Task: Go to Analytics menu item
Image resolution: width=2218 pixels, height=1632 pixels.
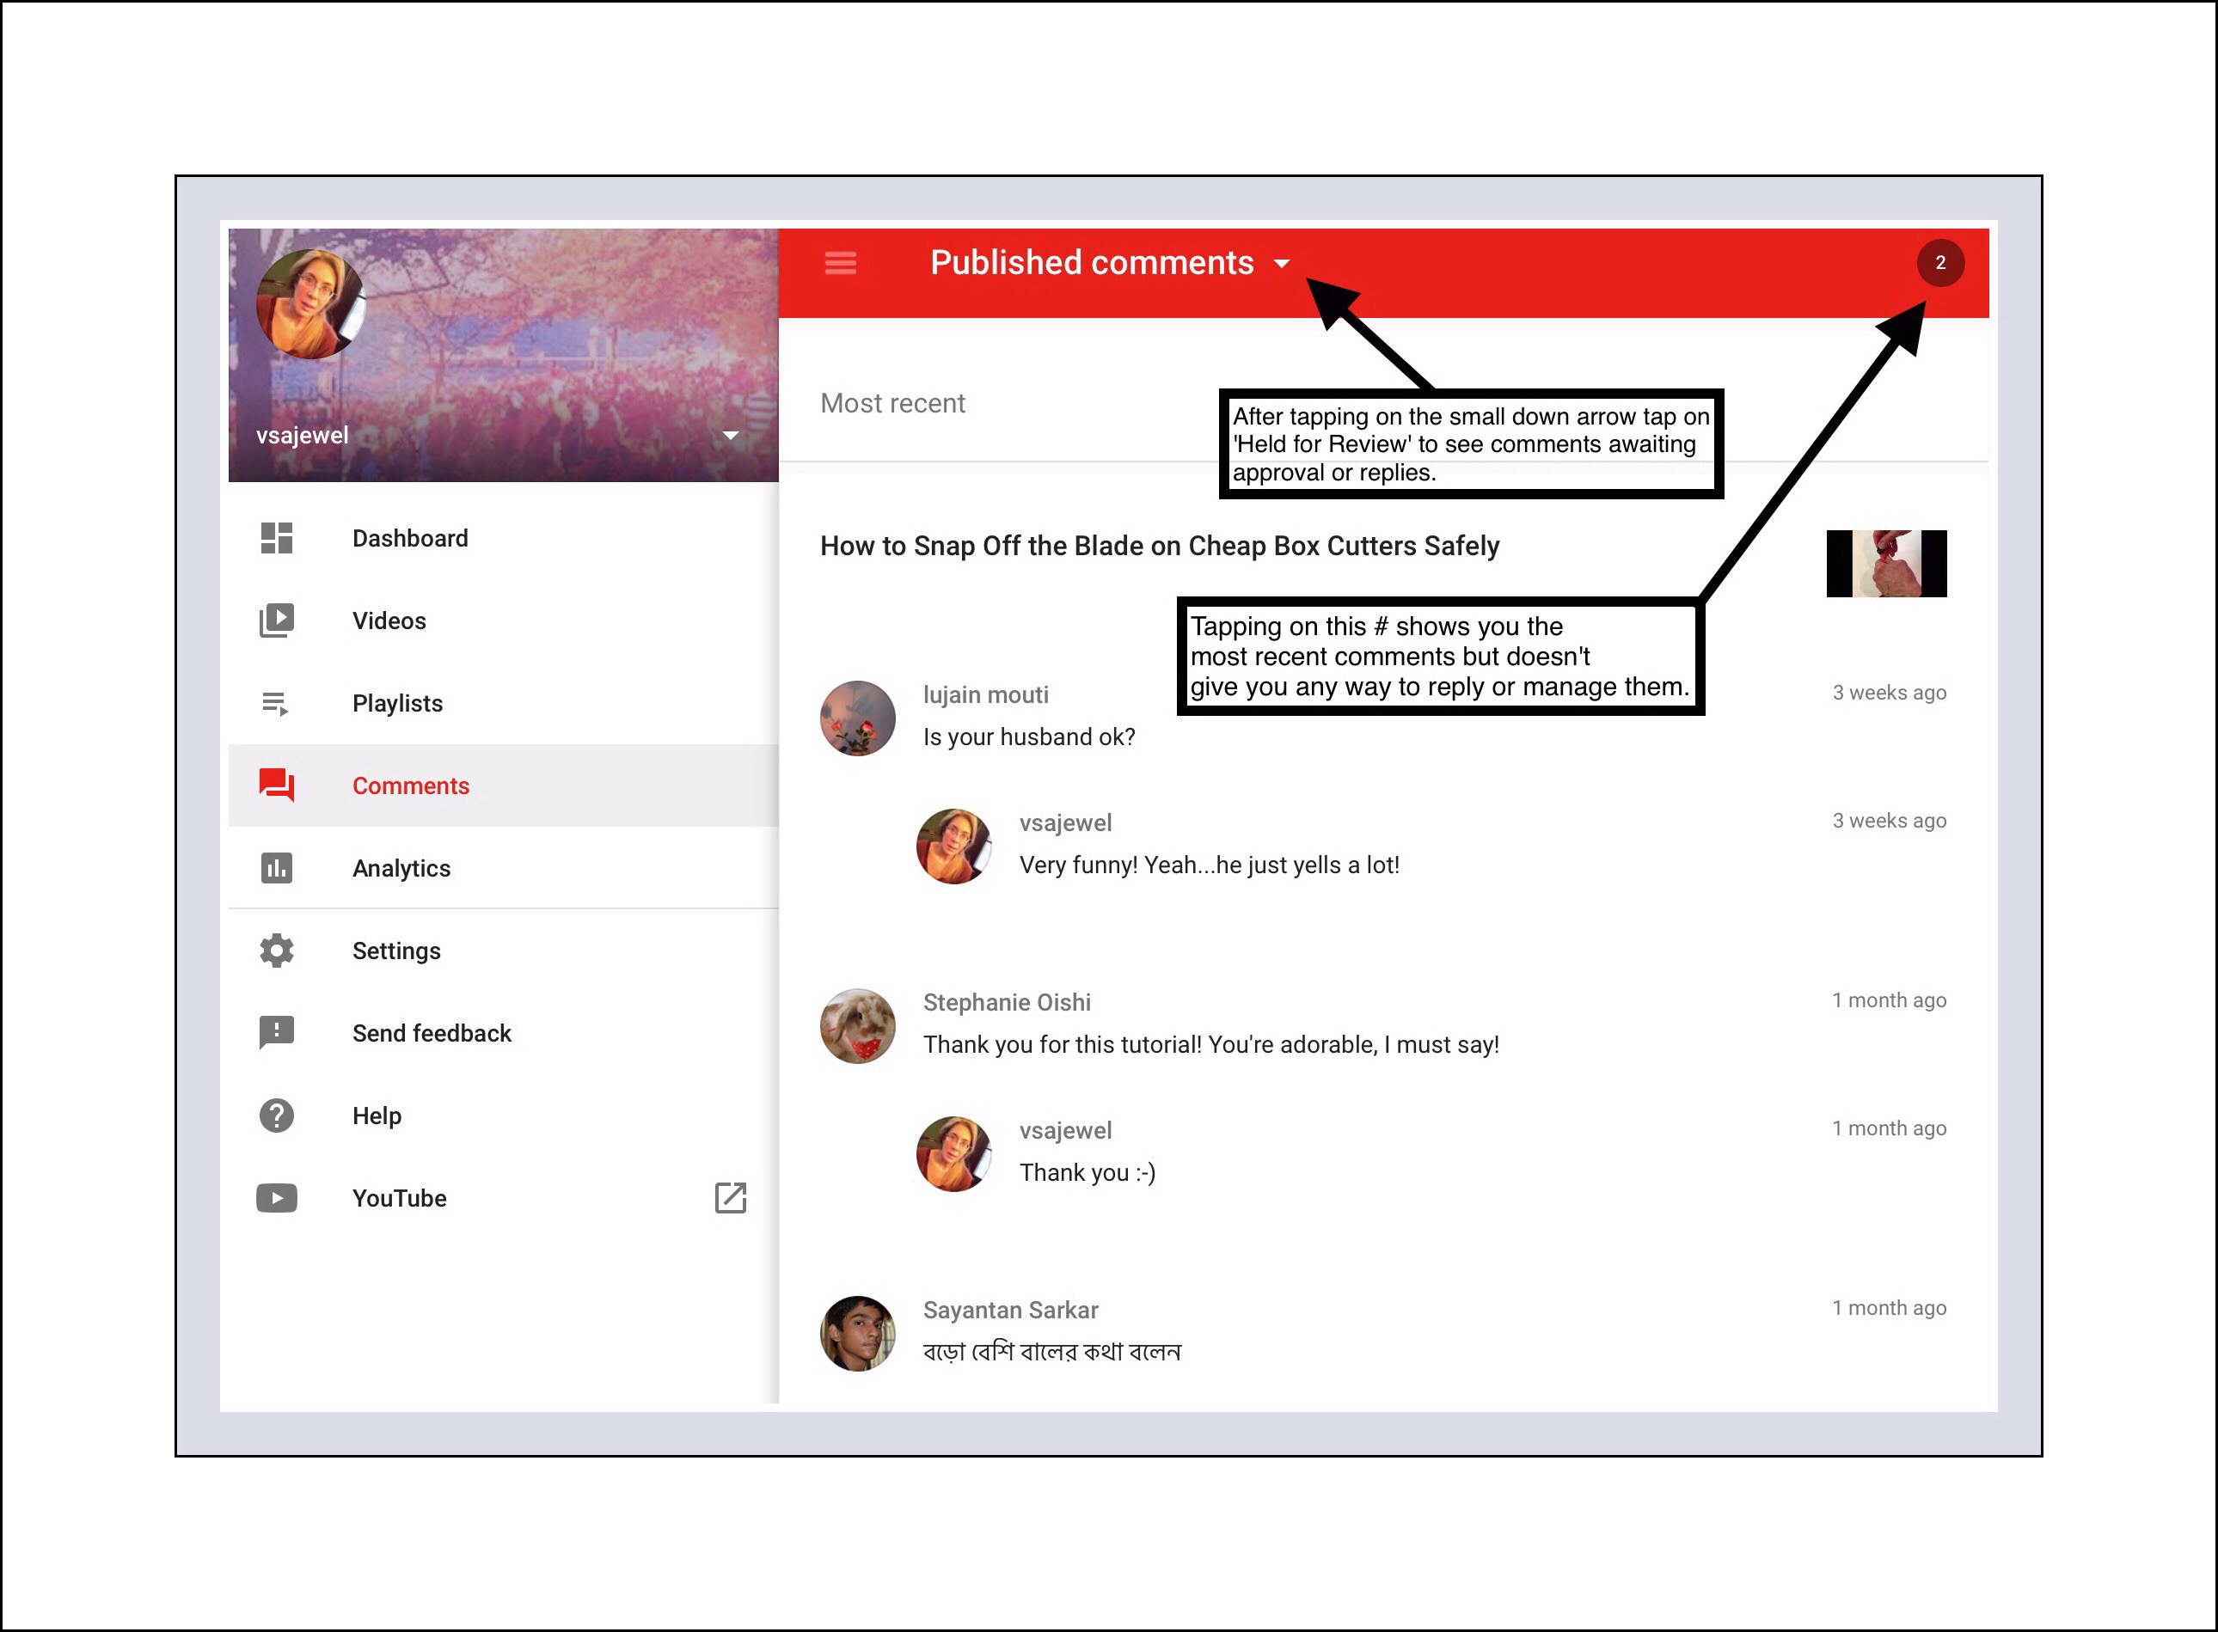Action: 401,868
